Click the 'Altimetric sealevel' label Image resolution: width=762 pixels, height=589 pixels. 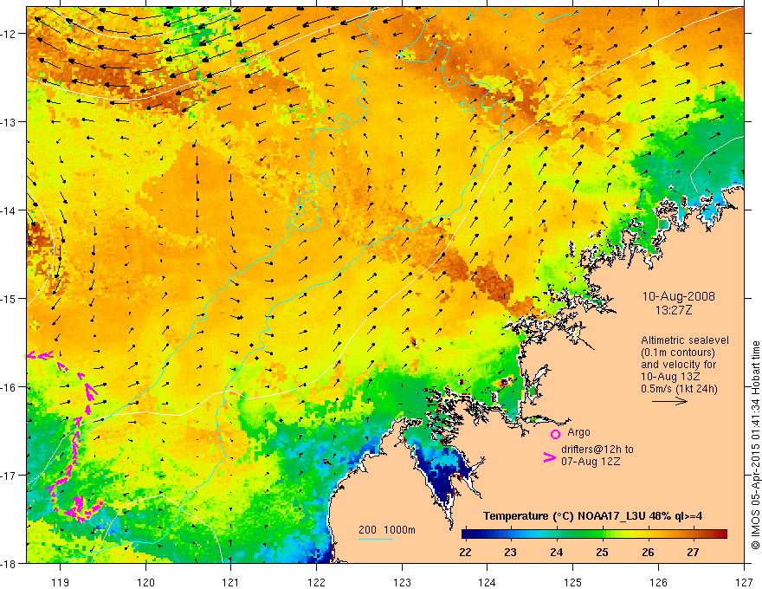coord(685,340)
